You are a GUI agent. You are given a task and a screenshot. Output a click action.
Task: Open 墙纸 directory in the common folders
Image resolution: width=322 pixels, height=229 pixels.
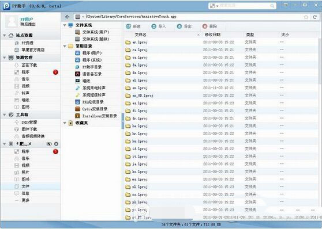83,81
